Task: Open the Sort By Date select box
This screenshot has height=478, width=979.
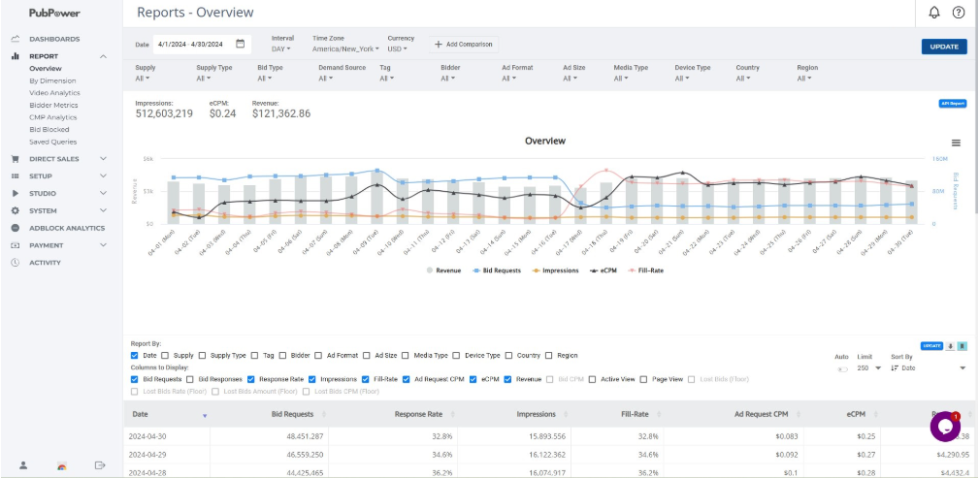Action: (x=929, y=368)
